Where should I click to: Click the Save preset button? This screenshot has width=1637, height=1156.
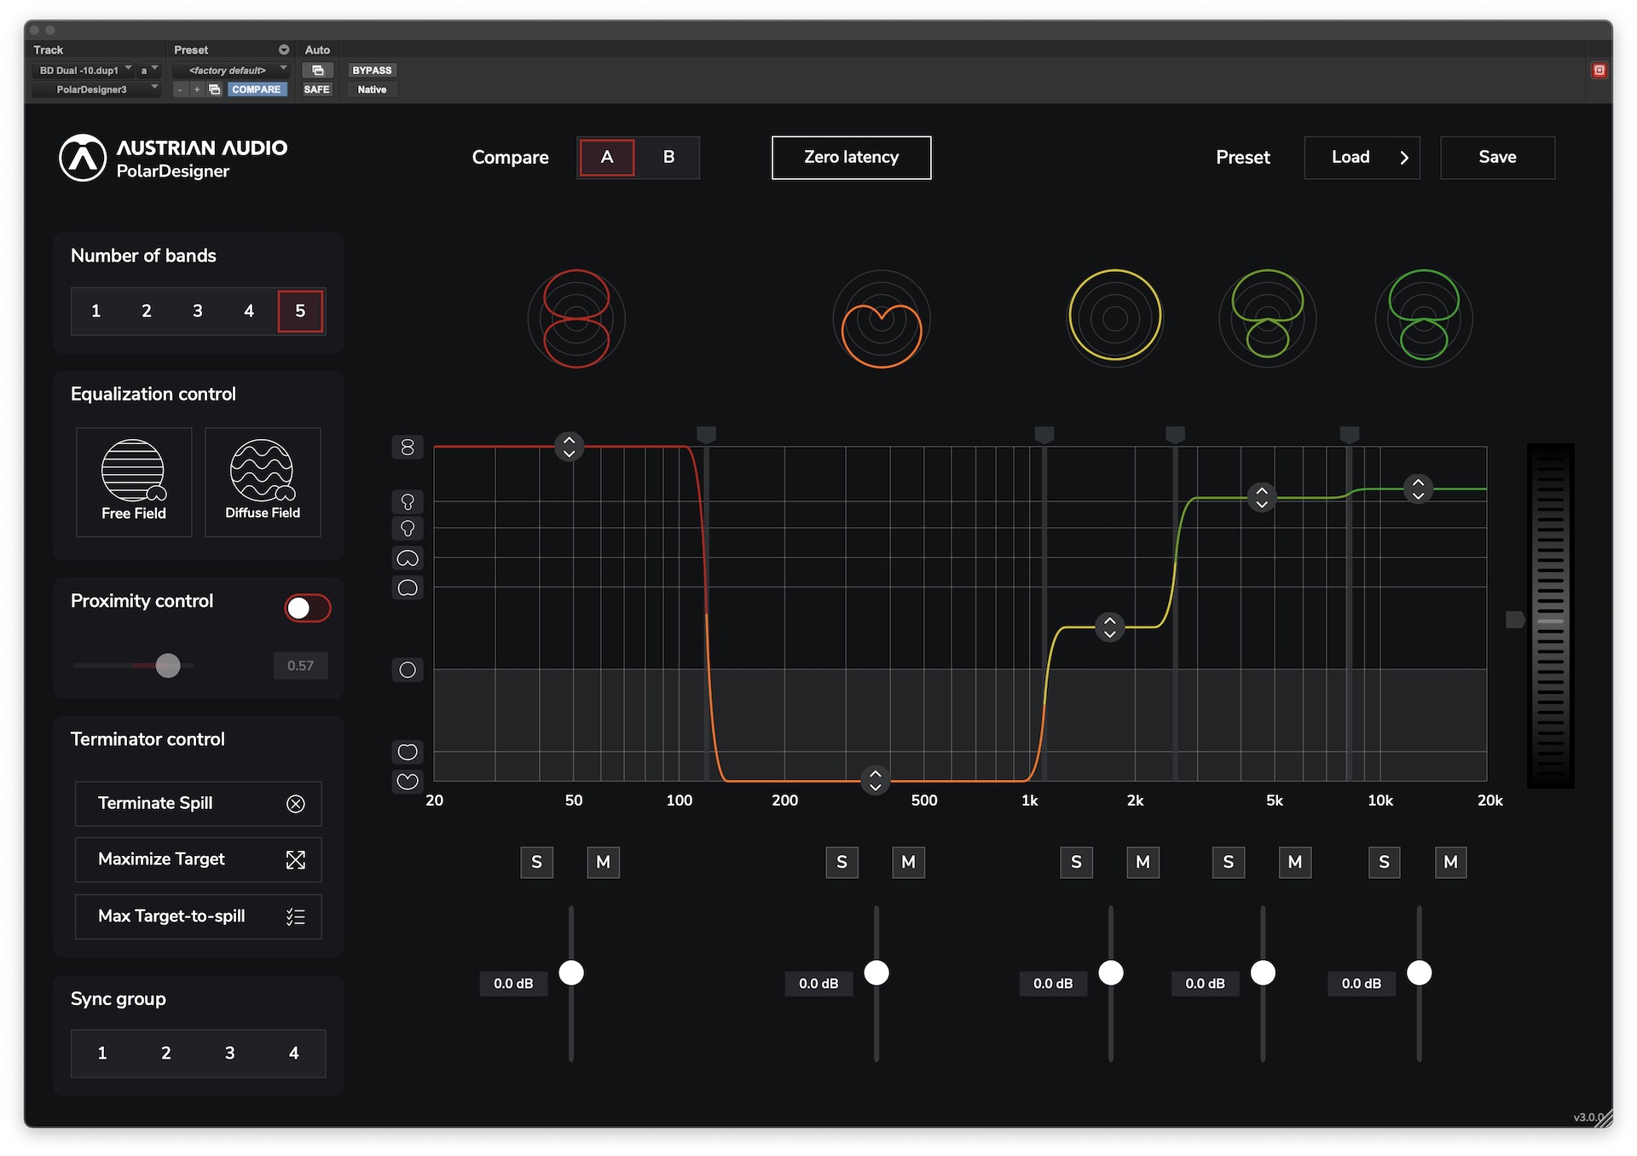pyautogui.click(x=1497, y=158)
